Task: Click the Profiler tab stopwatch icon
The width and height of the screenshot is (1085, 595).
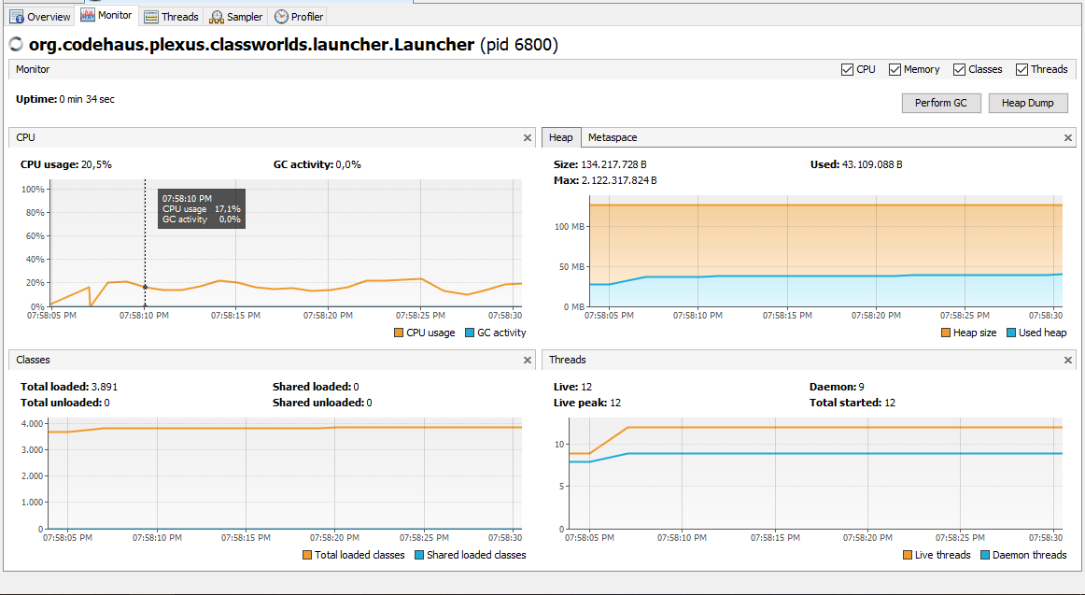Action: point(281,17)
